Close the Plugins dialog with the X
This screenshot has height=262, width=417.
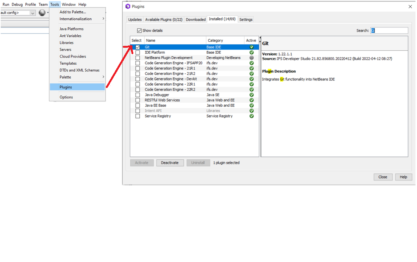410,7
